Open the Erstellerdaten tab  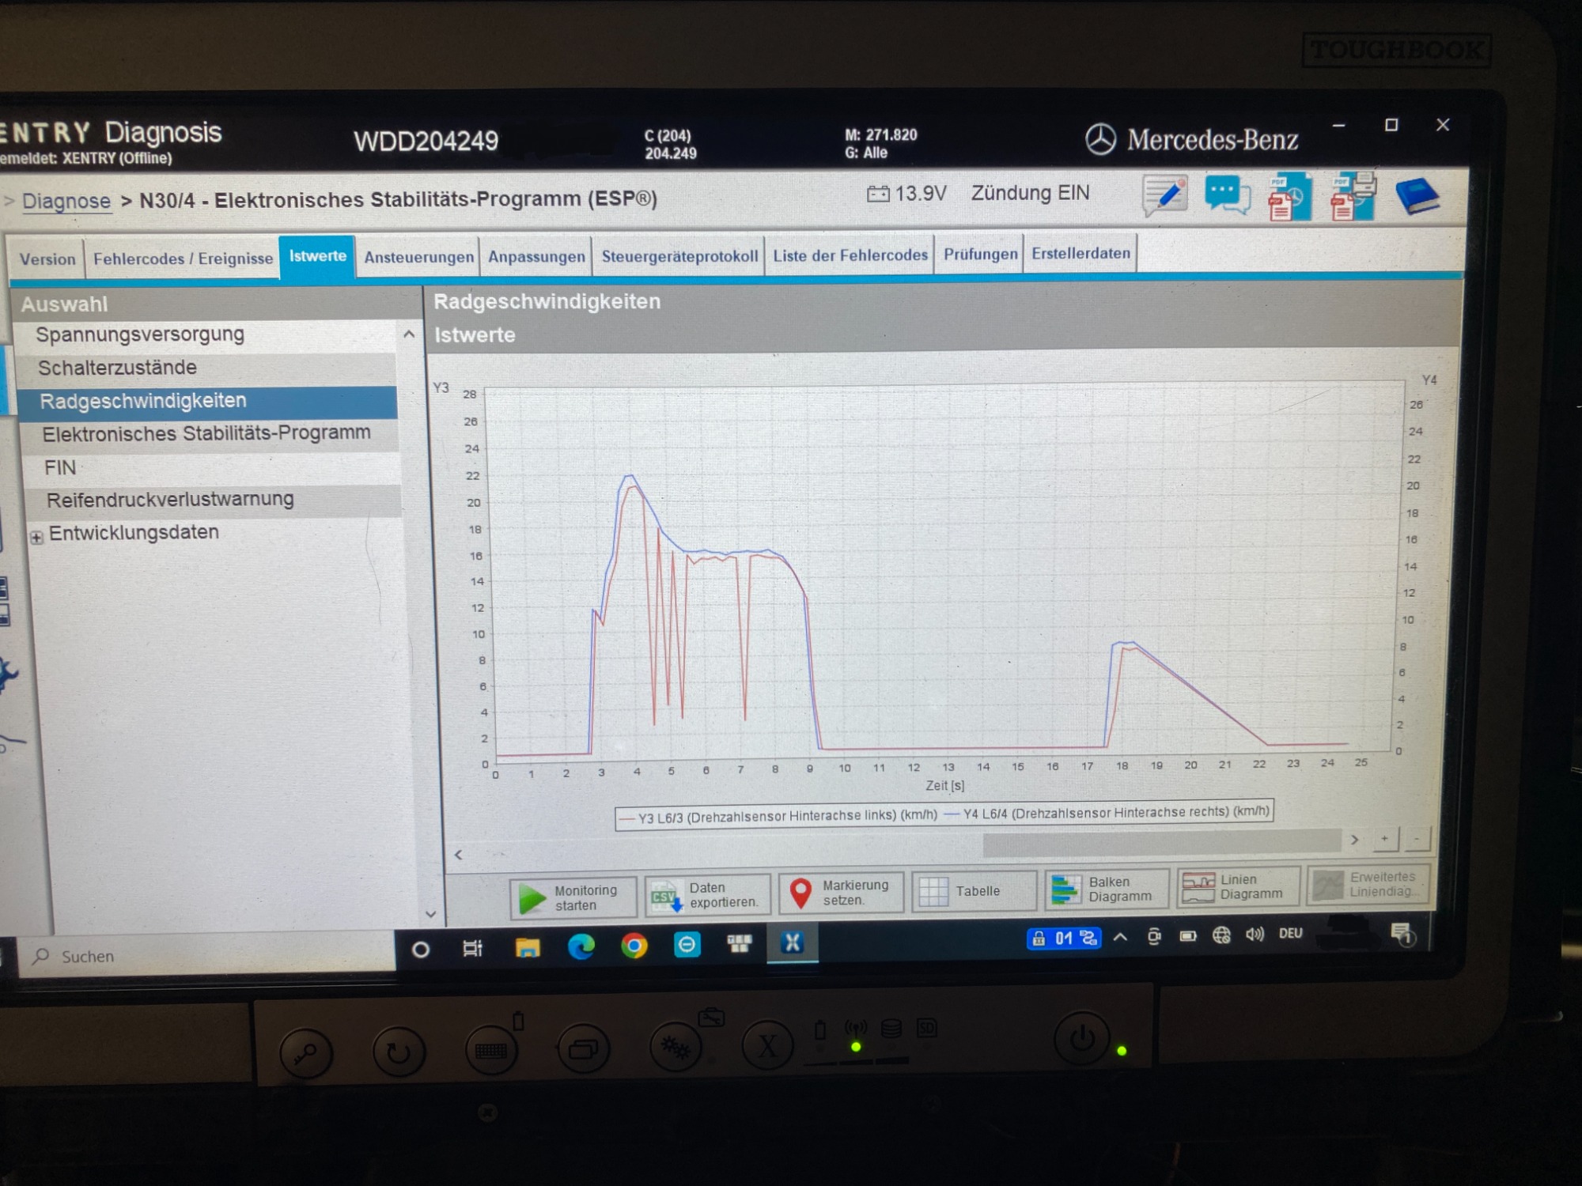pyautogui.click(x=1081, y=254)
